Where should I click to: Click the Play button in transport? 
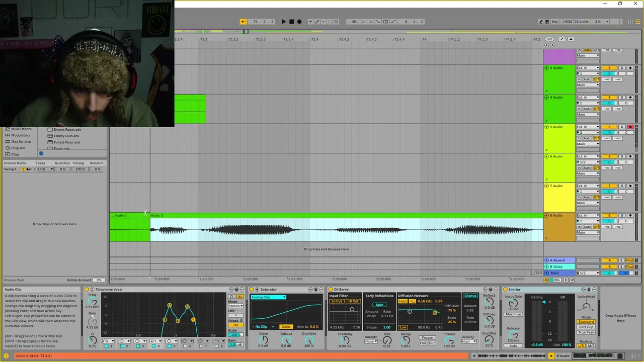coord(283,22)
